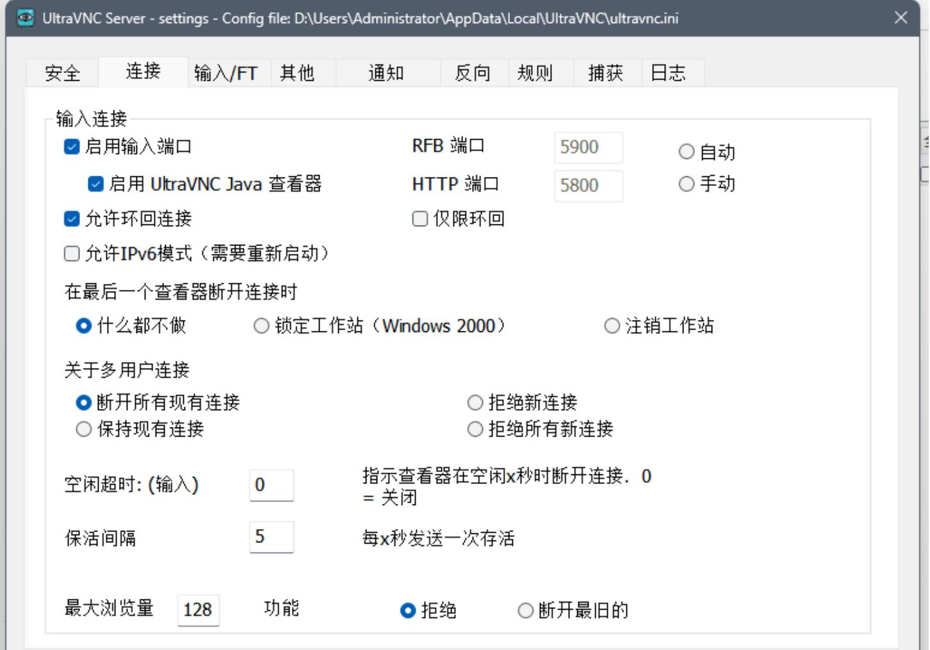Click the 最大浏览量 field showing 128
Viewport: 930px width, 650px height.
click(198, 610)
